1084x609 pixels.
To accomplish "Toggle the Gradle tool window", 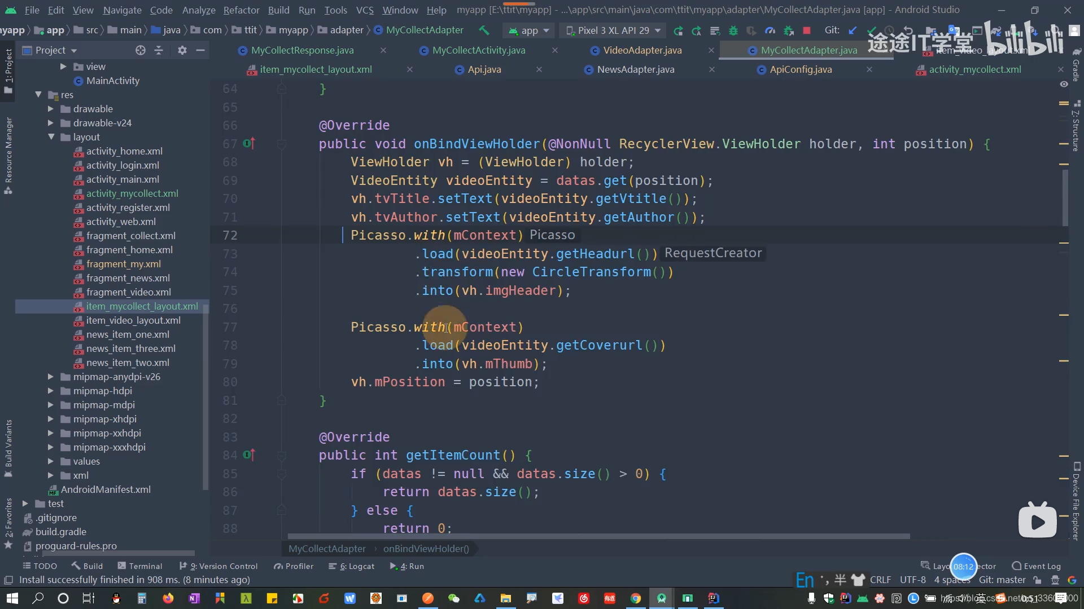I will pos(1076,64).
